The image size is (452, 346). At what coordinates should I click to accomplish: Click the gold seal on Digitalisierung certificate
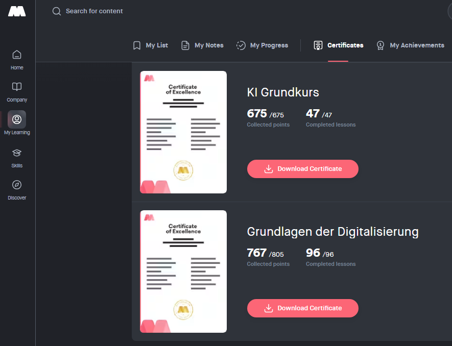pyautogui.click(x=183, y=310)
